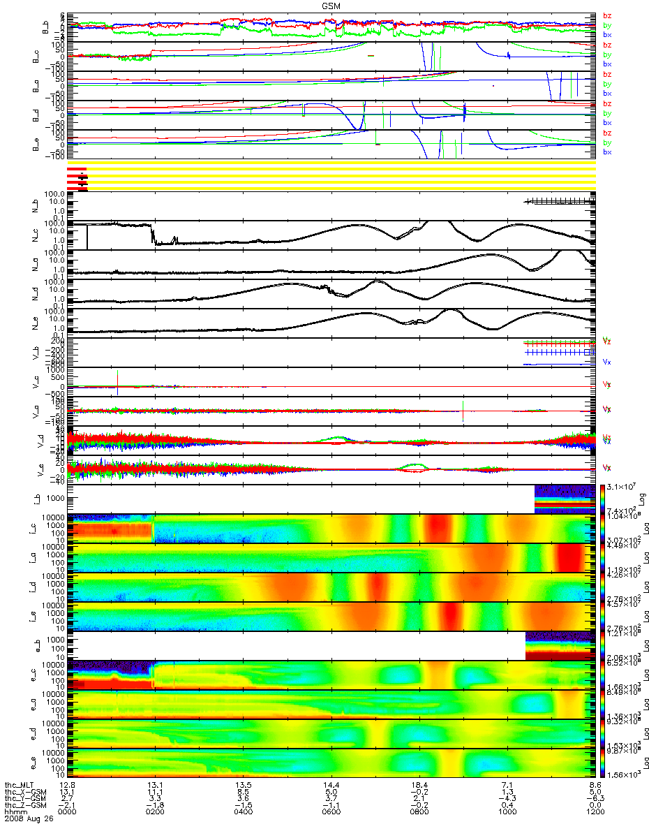Click the e_e panel color scale bar
This screenshot has height=838, width=649.
(x=602, y=763)
